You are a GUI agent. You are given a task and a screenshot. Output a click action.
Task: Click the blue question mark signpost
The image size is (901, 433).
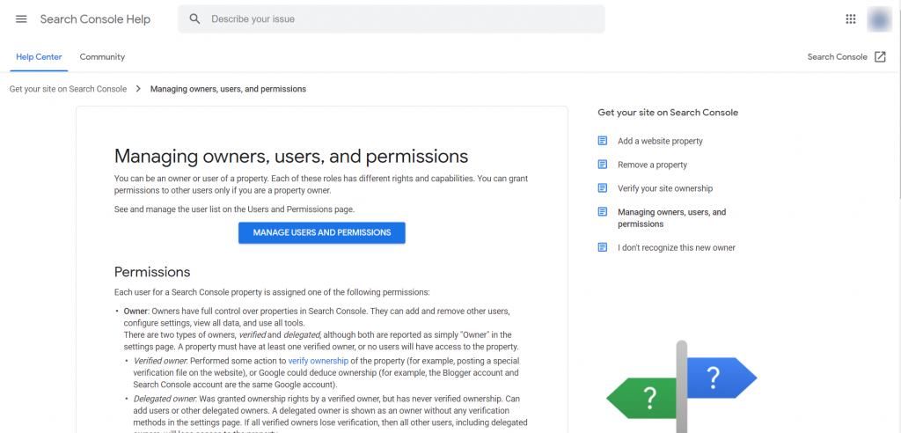(722, 378)
